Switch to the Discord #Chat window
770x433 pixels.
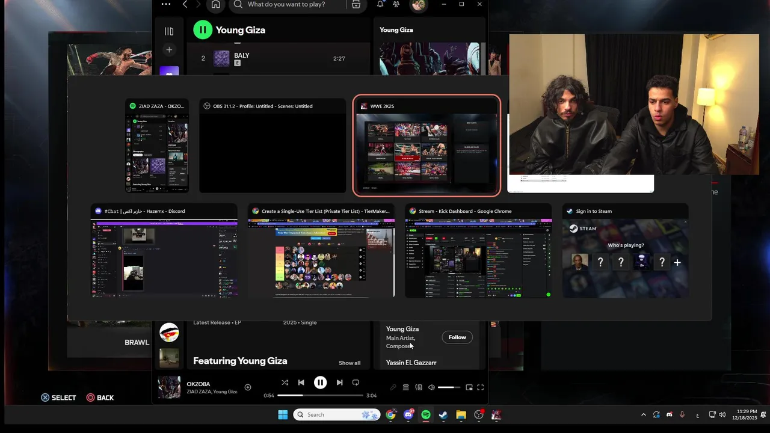pos(164,251)
